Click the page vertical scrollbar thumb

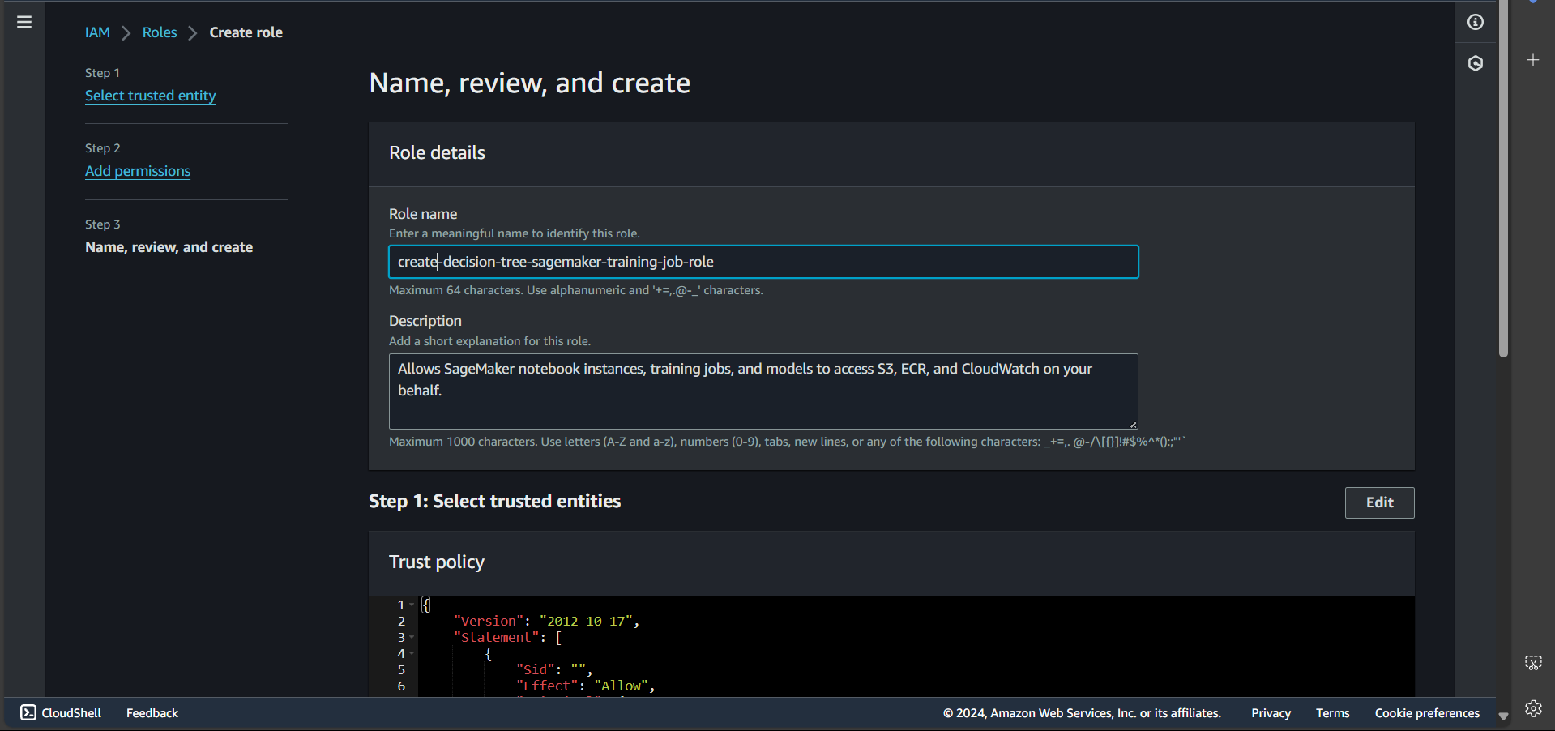(x=1503, y=178)
